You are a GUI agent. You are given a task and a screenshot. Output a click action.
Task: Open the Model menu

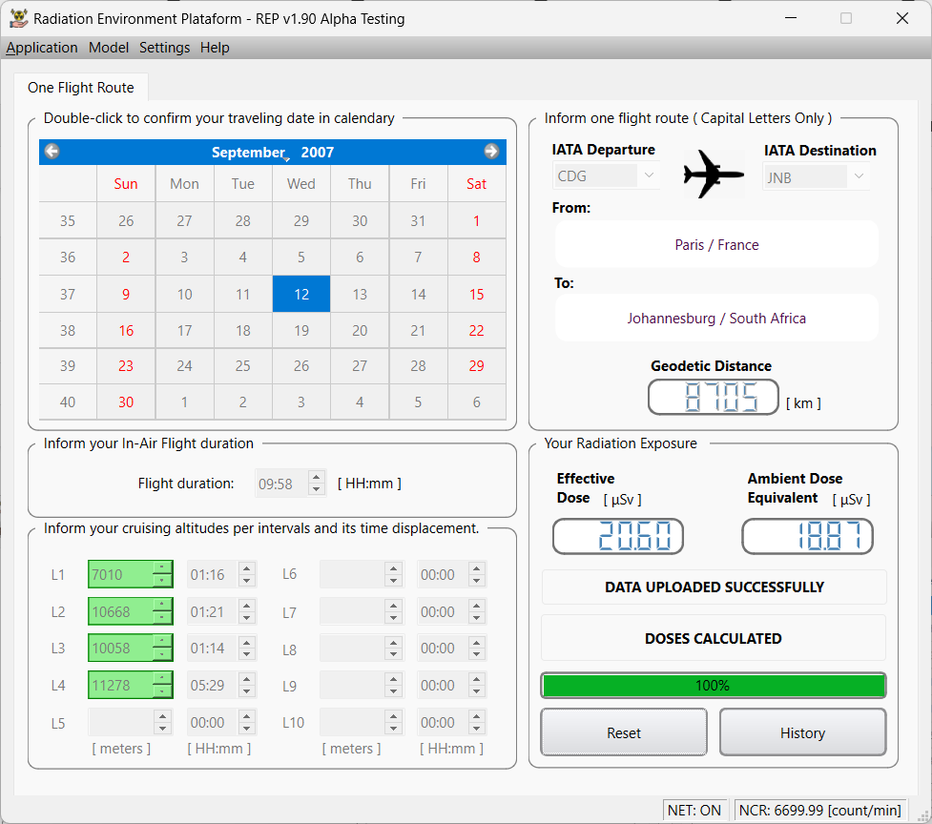(109, 48)
